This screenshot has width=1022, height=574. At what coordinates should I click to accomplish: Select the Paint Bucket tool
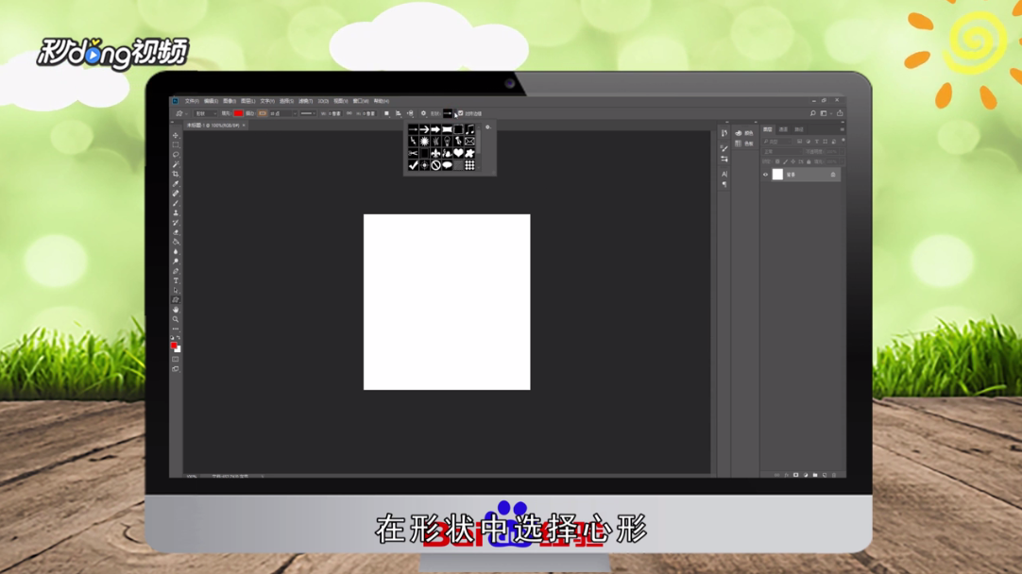pos(176,242)
